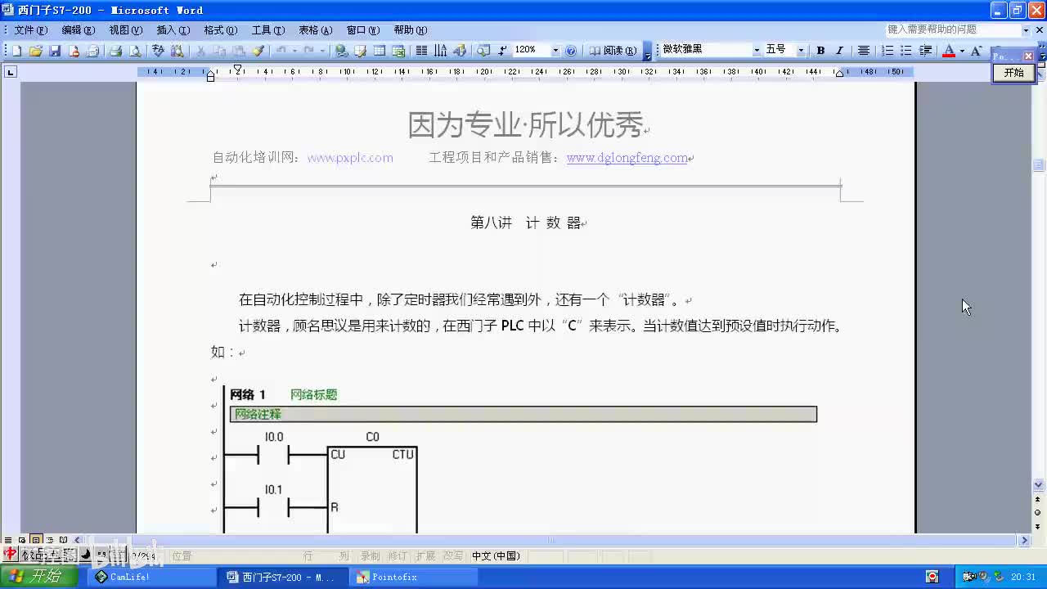Screen dimensions: 1047x589
Task: Open the 视图(V) menu
Action: [x=125, y=30]
